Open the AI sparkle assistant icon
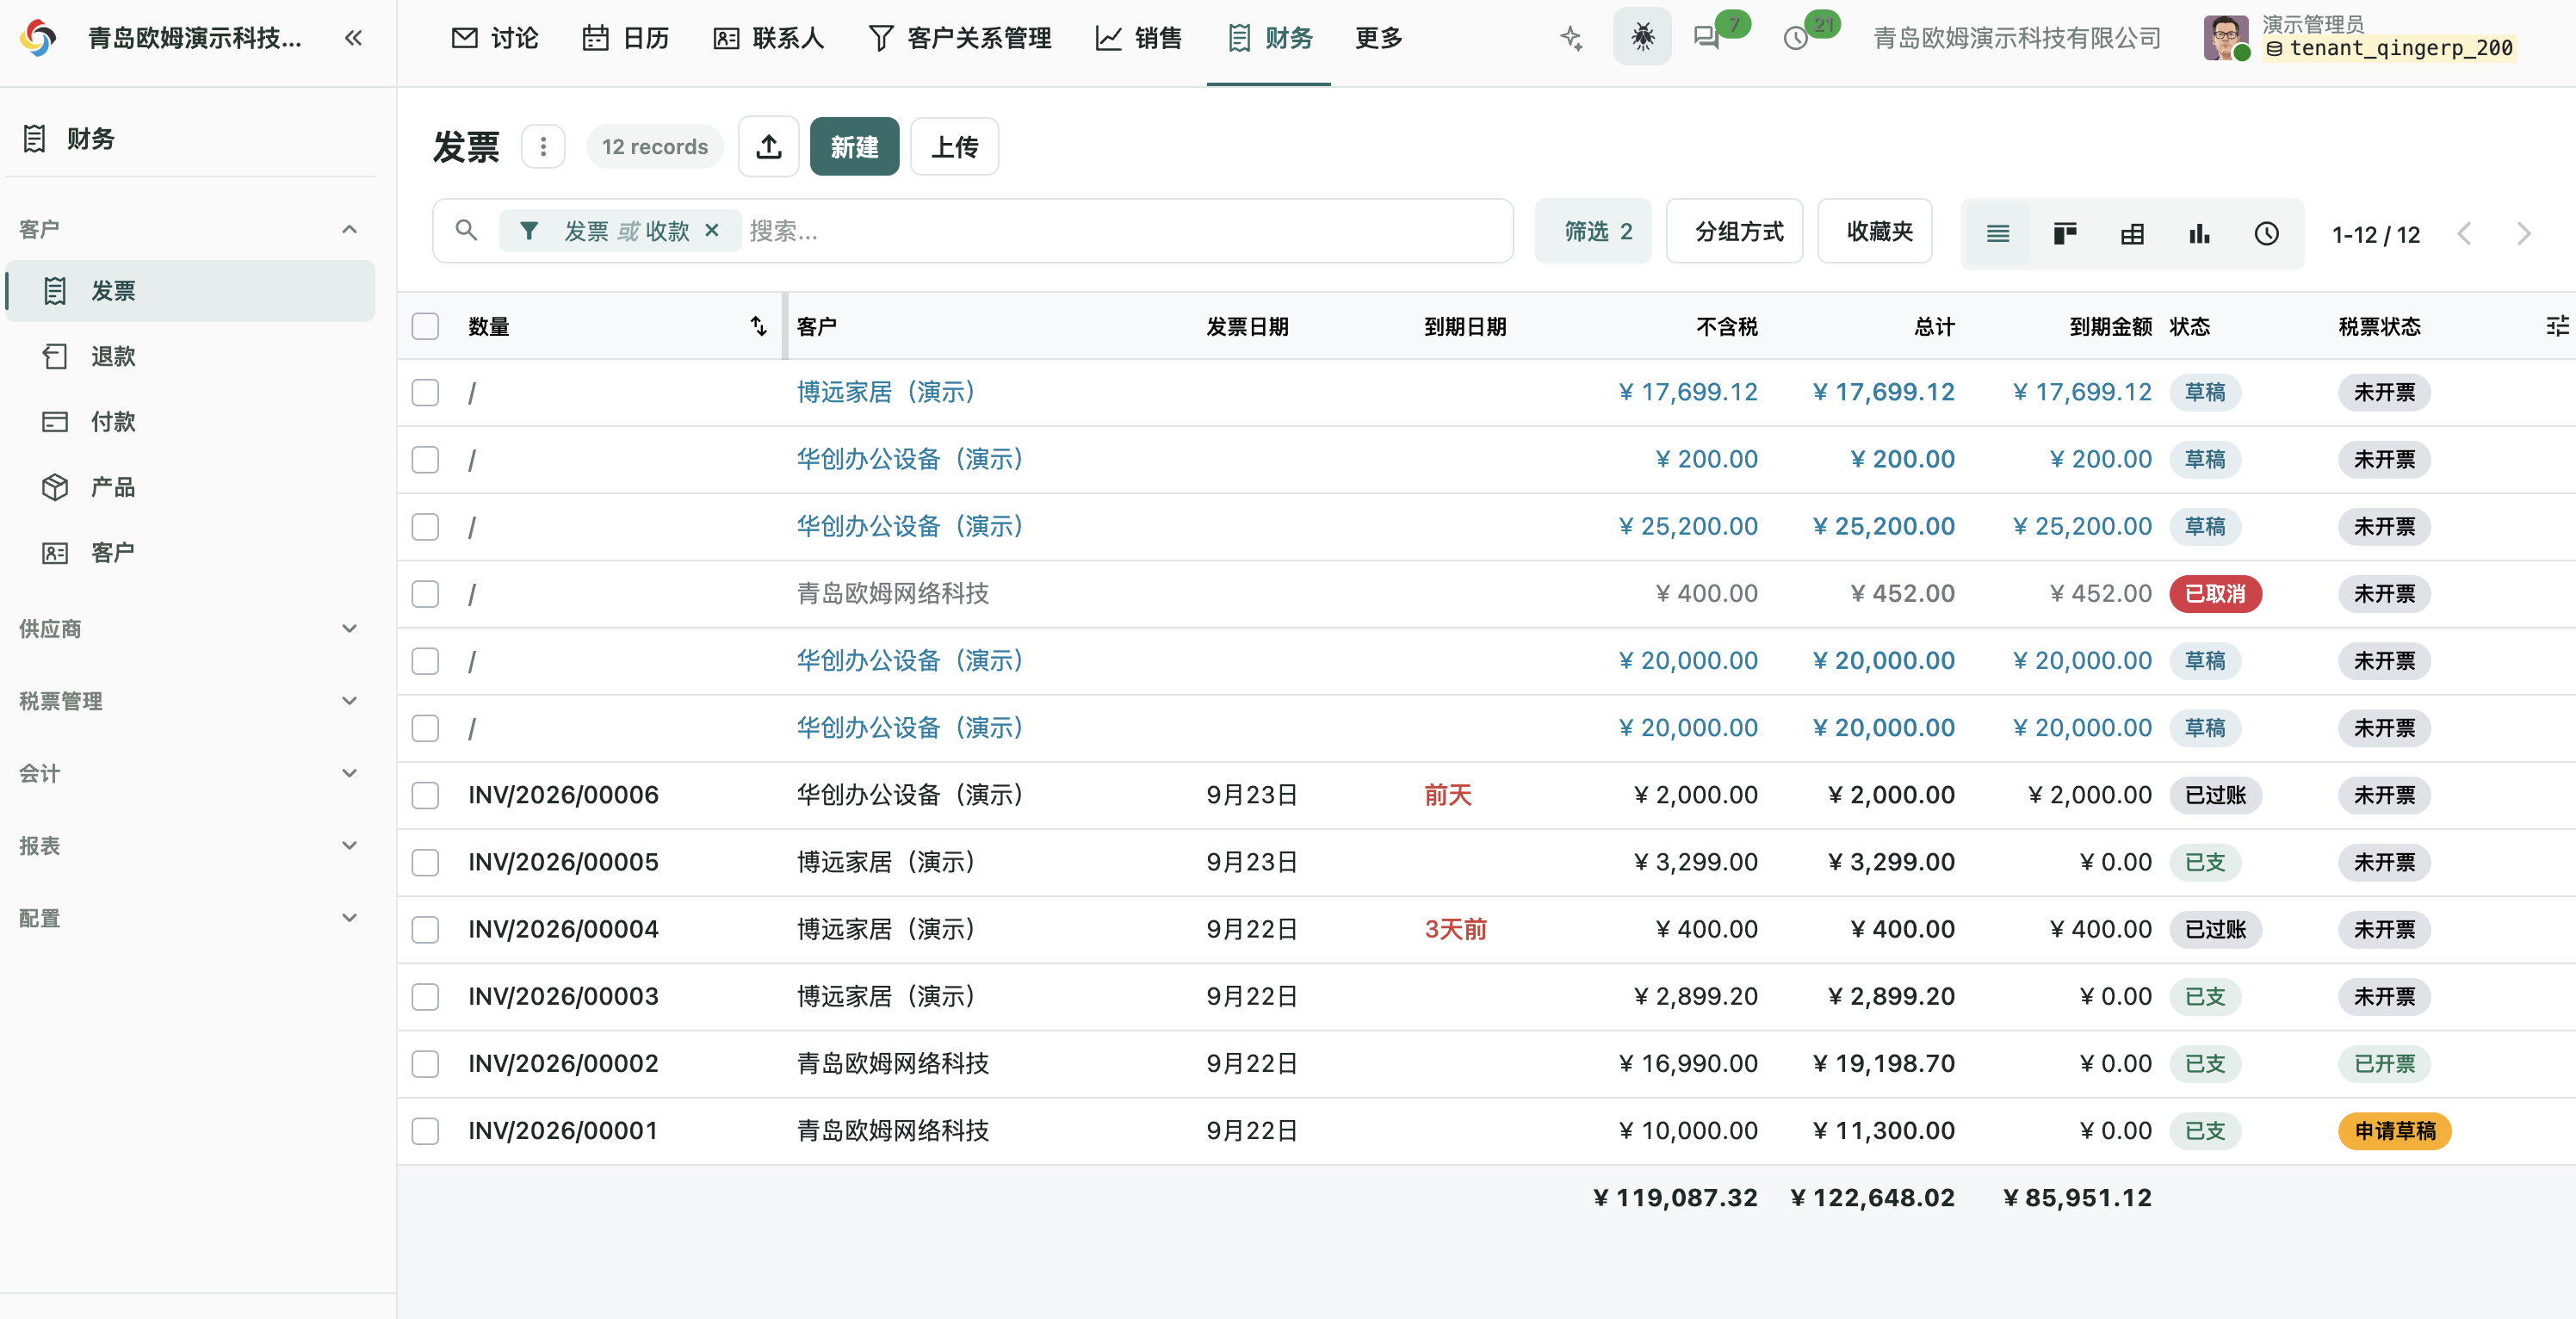2576x1319 pixels. pos(1571,38)
